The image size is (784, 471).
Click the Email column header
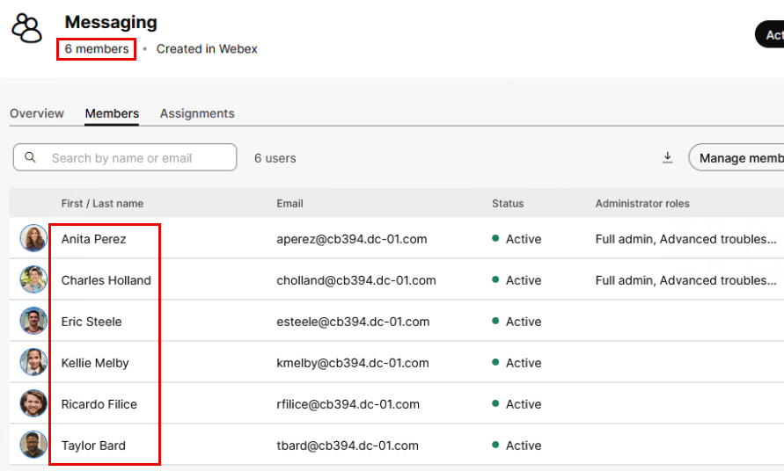[x=289, y=203]
